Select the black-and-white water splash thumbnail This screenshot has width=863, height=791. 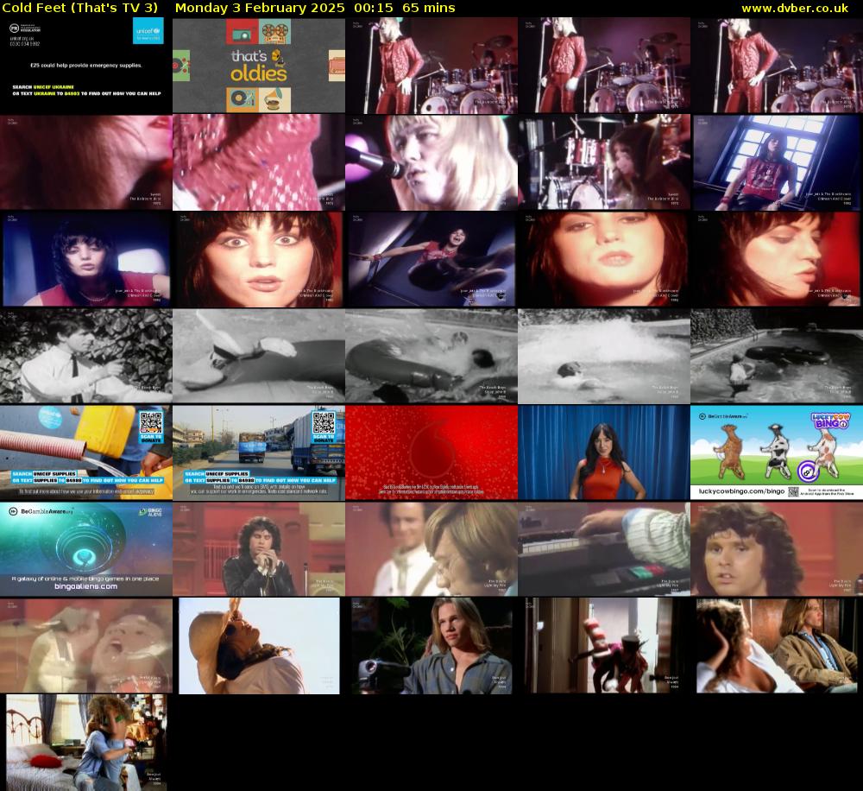(604, 356)
